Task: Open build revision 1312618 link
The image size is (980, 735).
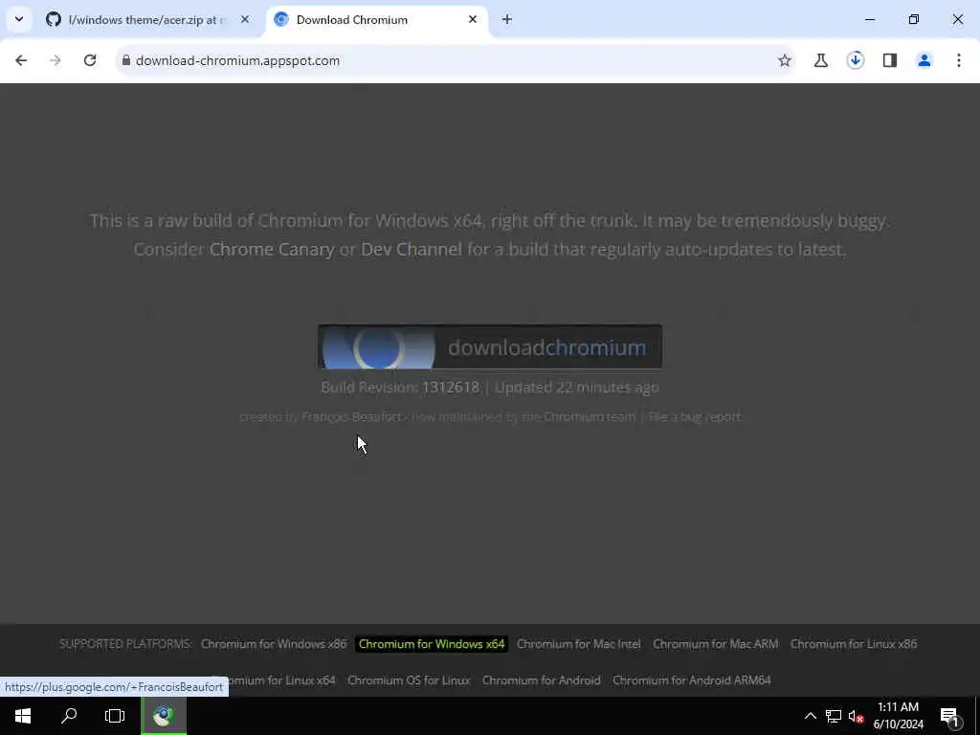Action: coord(451,388)
